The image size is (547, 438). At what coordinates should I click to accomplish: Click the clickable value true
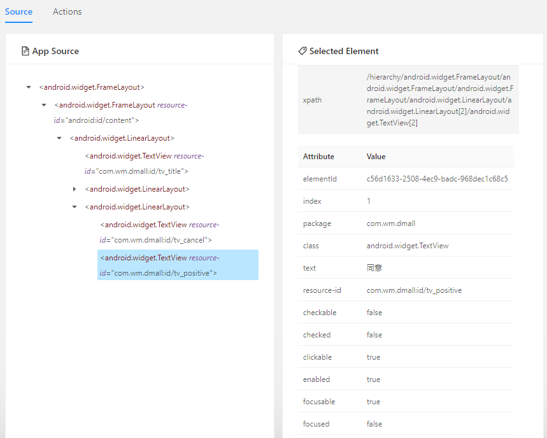(373, 357)
